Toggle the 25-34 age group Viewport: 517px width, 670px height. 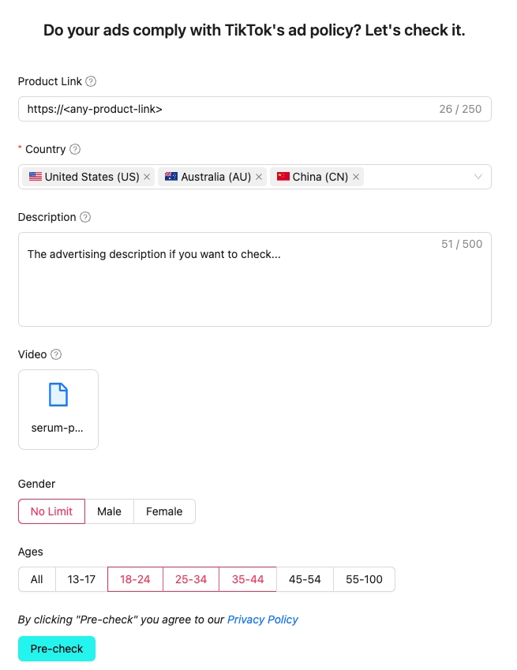191,579
